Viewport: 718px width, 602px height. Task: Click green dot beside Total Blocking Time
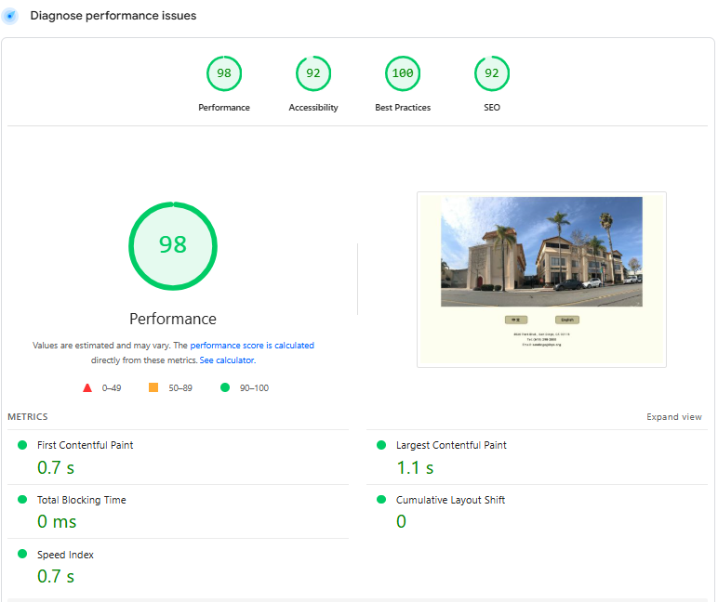point(22,499)
